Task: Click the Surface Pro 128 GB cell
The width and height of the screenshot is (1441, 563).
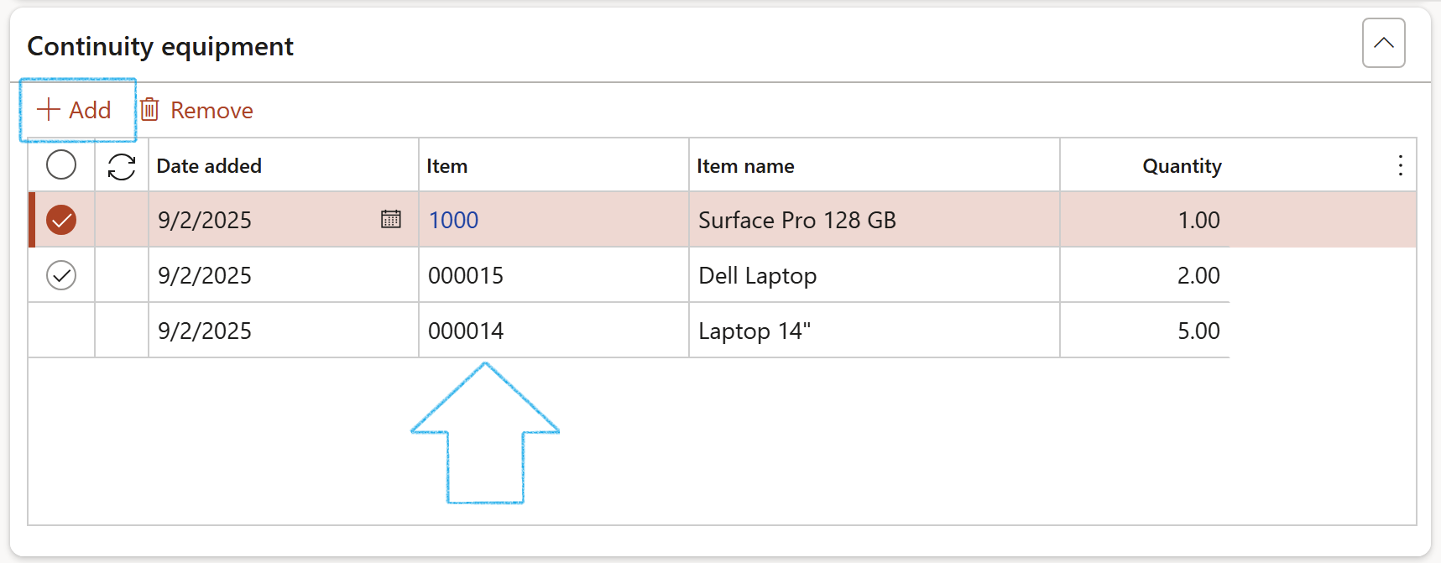Action: [796, 220]
